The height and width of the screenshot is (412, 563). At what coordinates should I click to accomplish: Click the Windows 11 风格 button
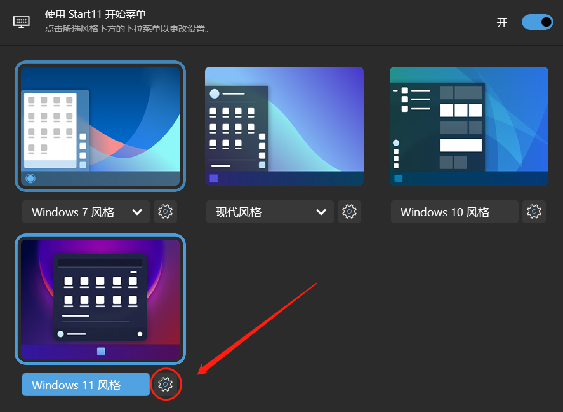(x=86, y=385)
